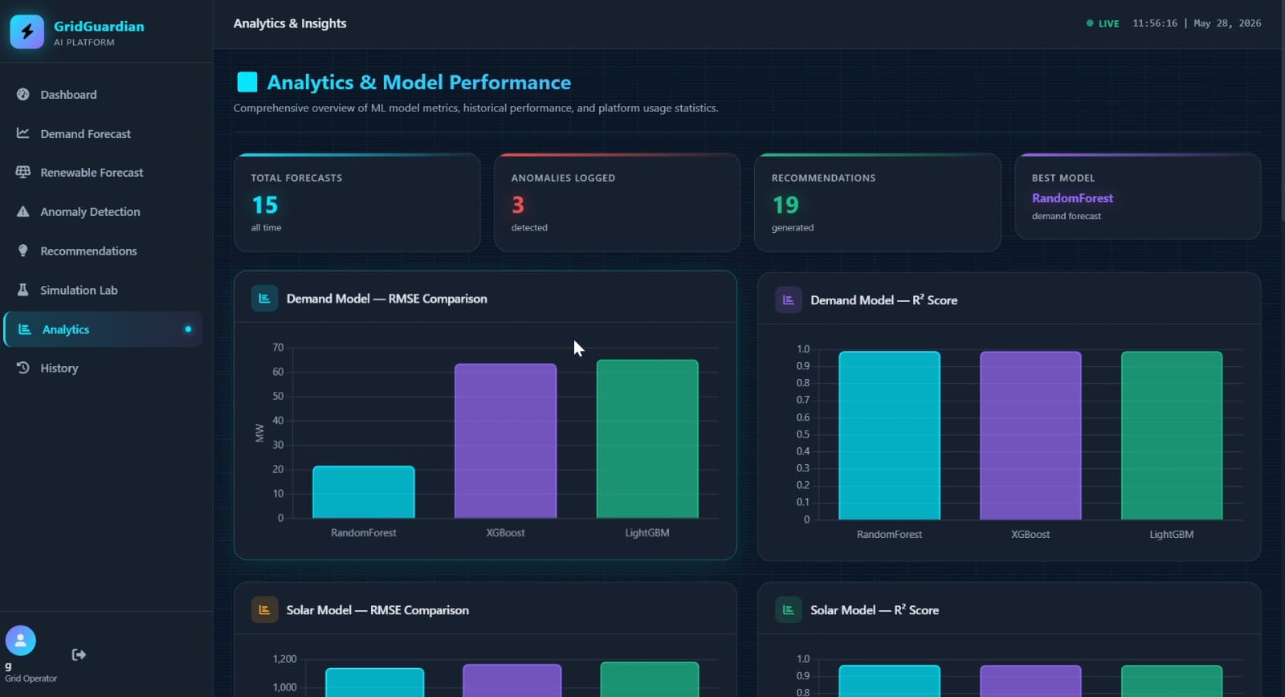Click the Demand Model RMSE card icon
Image resolution: width=1285 pixels, height=697 pixels.
pyautogui.click(x=264, y=299)
